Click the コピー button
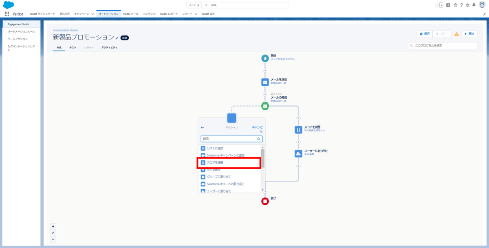 pyautogui.click(x=442, y=34)
